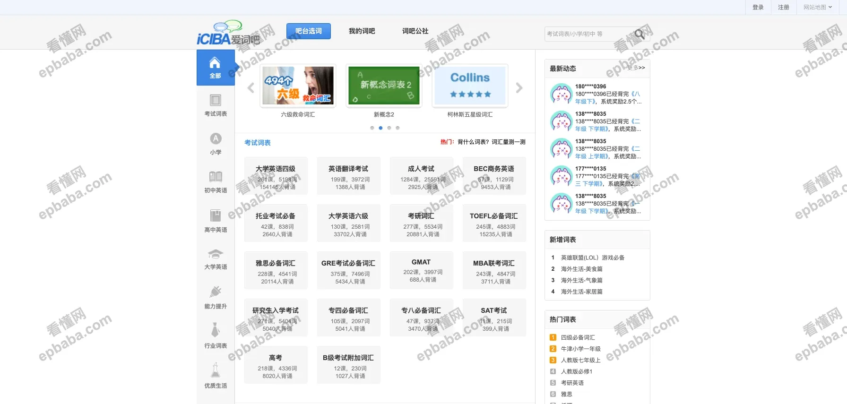The image size is (847, 404).
Task: Open the 行业词表 sidebar category
Action: [216, 336]
